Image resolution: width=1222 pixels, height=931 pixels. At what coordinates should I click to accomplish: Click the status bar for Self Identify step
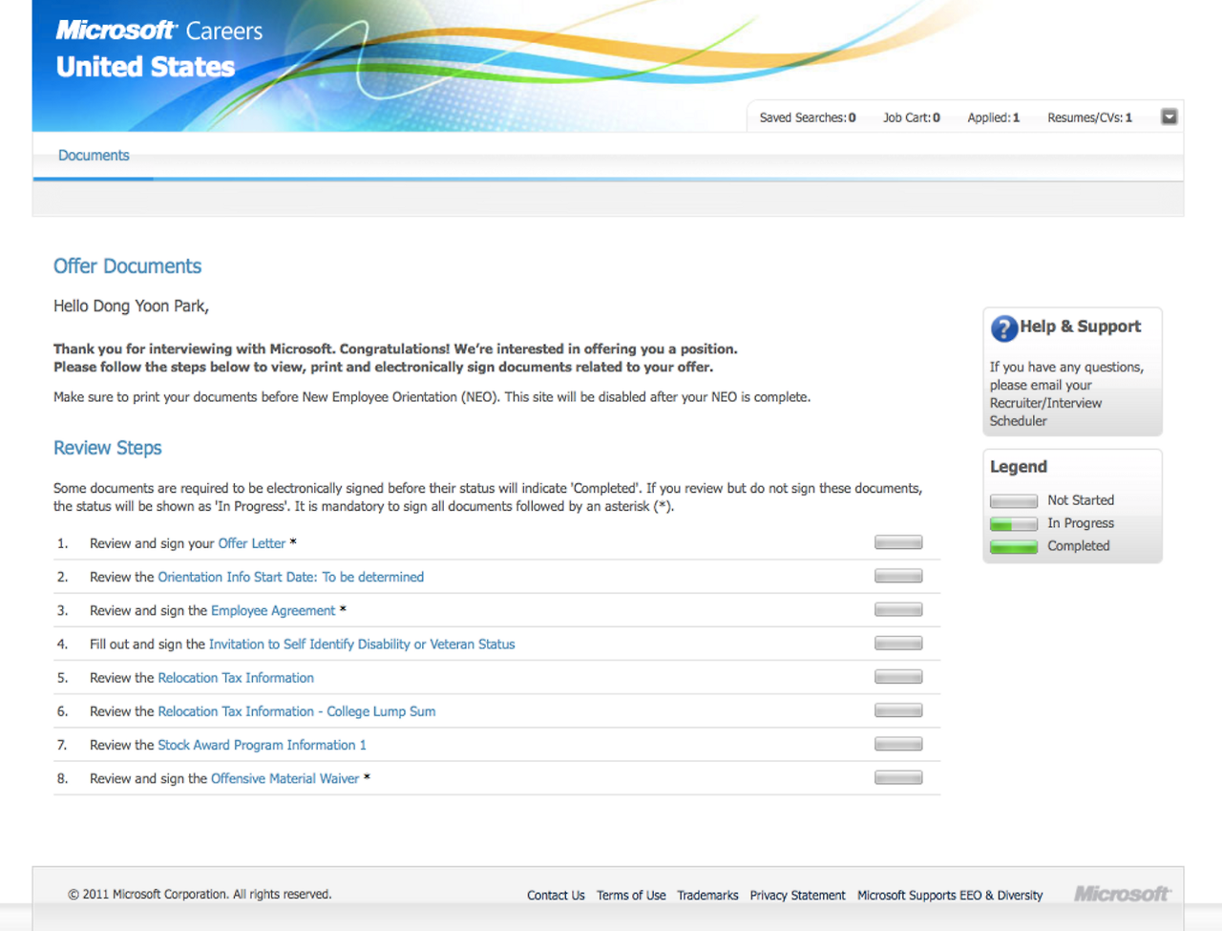coord(898,644)
